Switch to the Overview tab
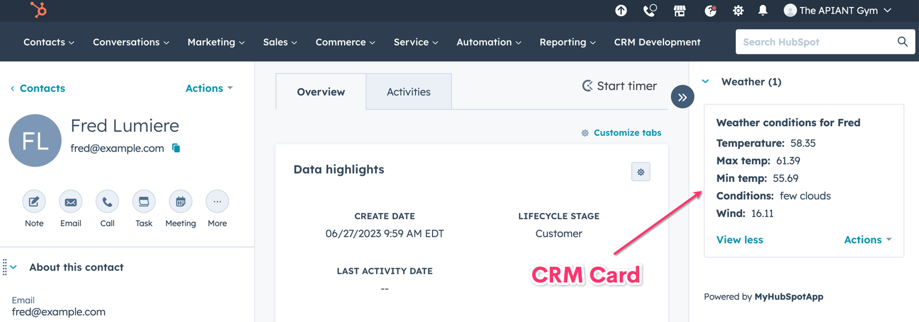This screenshot has width=919, height=322. pos(321,92)
